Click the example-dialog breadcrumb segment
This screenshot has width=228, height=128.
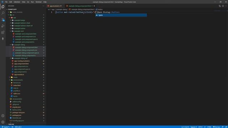62,10
